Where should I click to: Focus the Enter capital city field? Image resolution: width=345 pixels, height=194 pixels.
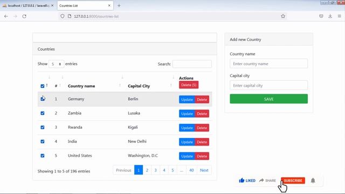tap(269, 85)
